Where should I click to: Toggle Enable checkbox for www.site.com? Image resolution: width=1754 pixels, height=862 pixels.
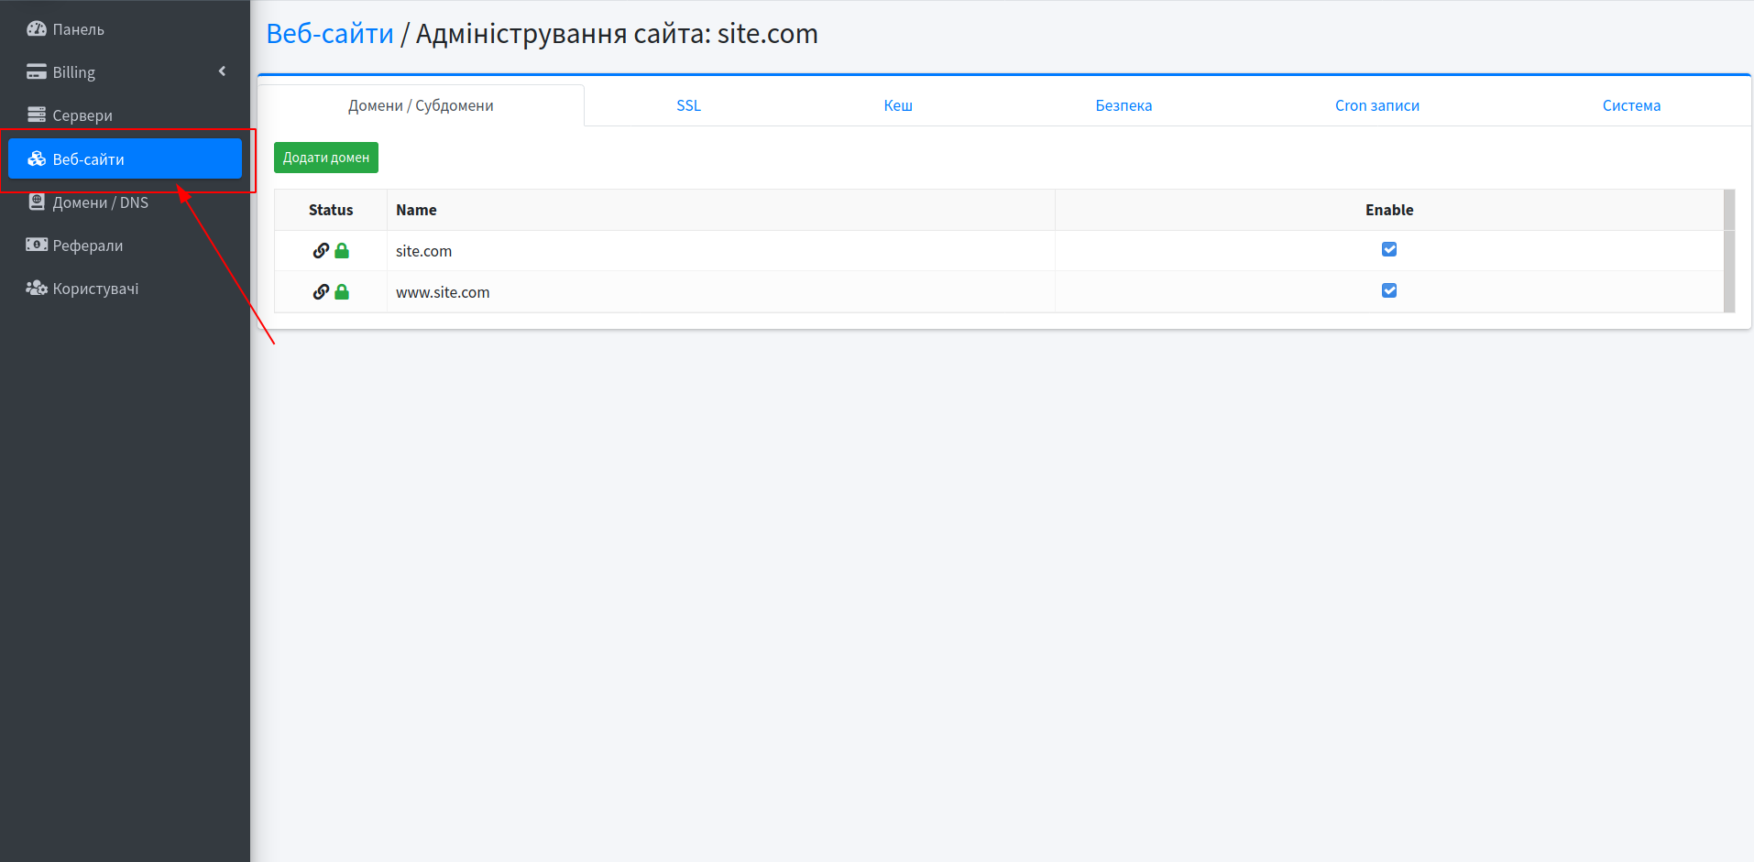[1389, 290]
